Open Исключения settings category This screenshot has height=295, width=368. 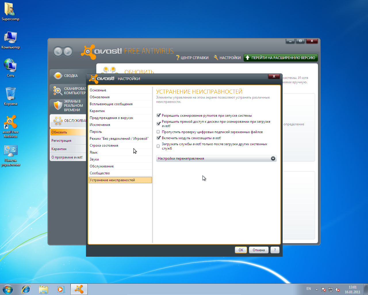pos(120,125)
